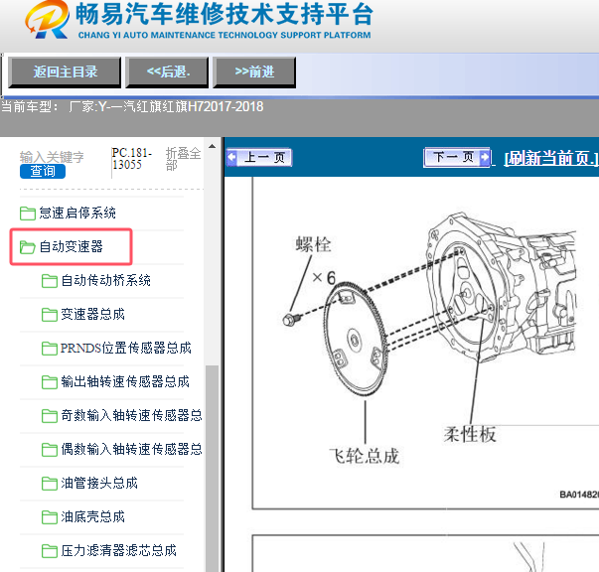Click the 偶数输入轴转速传感器 folder icon
The image size is (599, 572).
[50, 449]
